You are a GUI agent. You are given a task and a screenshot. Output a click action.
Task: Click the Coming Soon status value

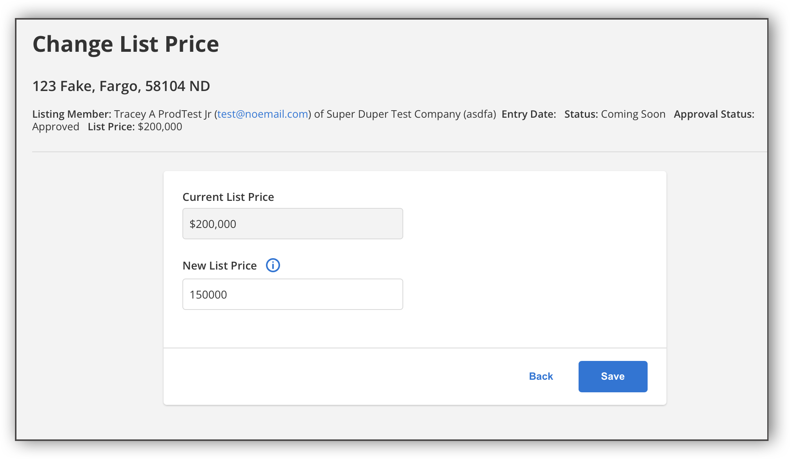click(633, 114)
